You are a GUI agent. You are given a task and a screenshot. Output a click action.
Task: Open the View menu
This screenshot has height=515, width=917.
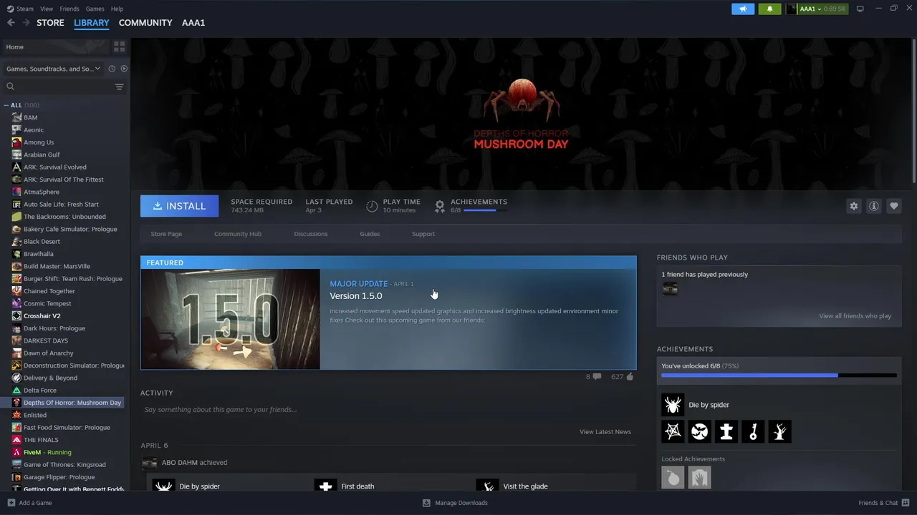tap(47, 9)
